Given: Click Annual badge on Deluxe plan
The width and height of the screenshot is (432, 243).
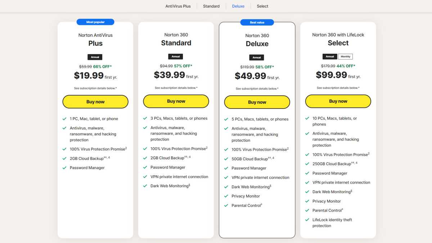Looking at the screenshot, I should 257,57.
